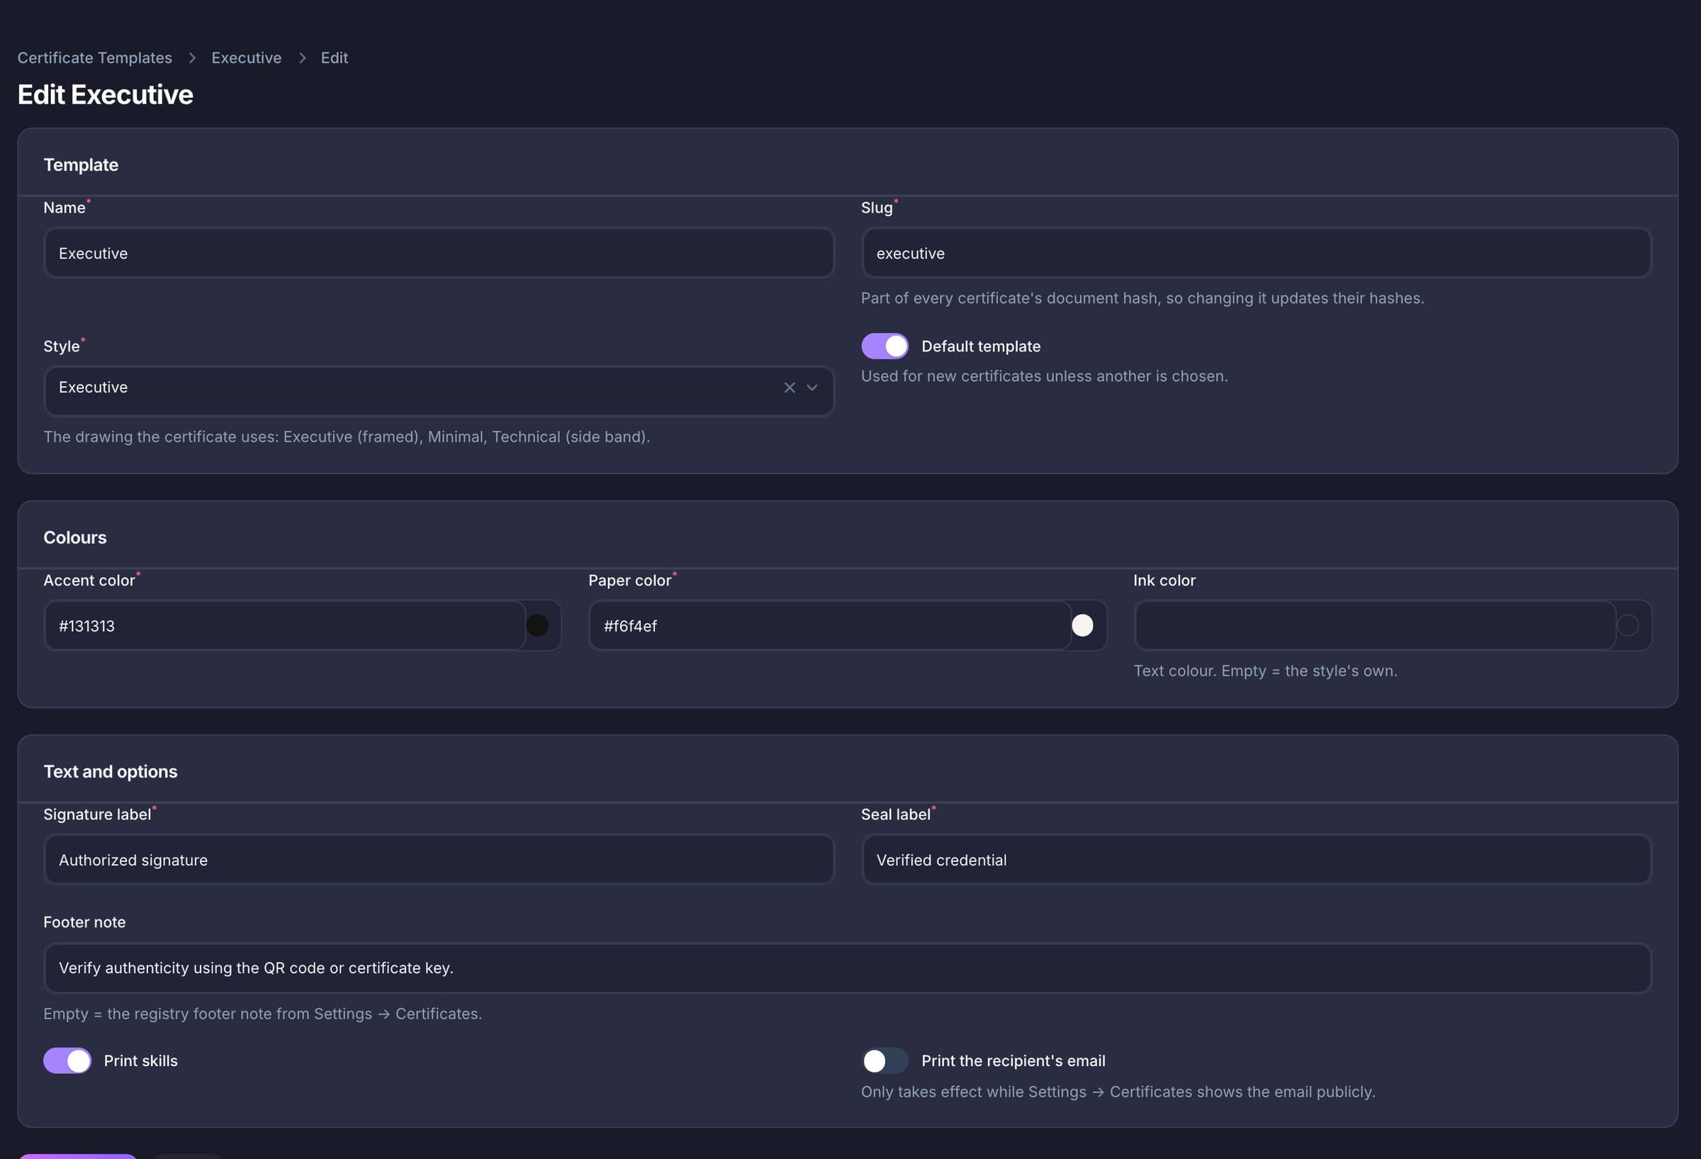This screenshot has height=1159, width=1701.
Task: Focus the Seal label input
Action: click(x=1256, y=861)
